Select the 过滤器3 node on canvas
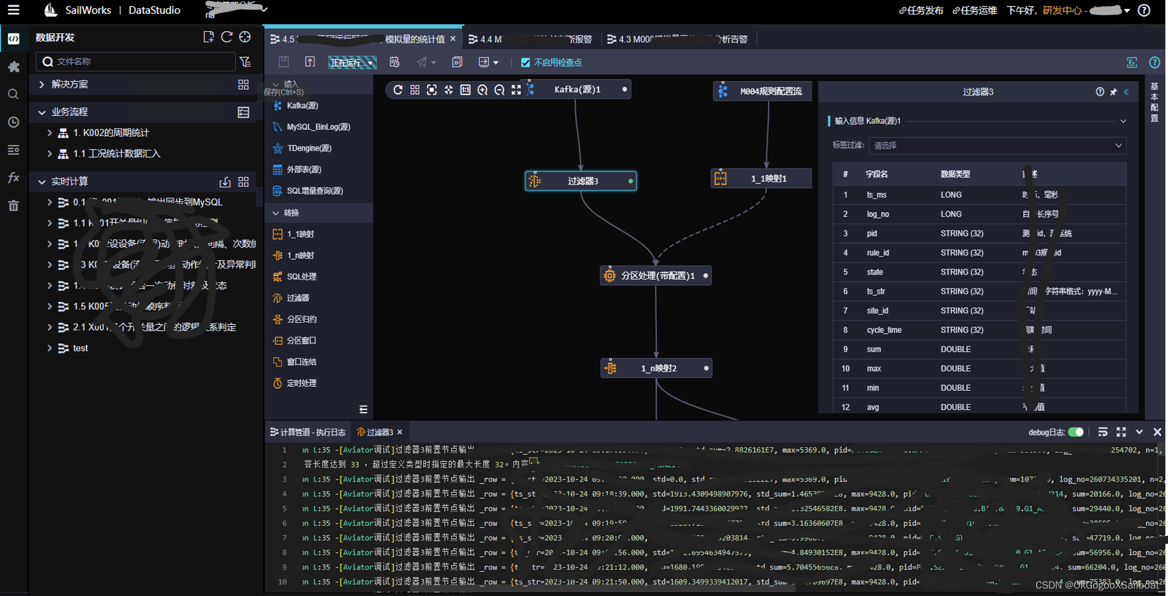The height and width of the screenshot is (596, 1168). pos(581,181)
